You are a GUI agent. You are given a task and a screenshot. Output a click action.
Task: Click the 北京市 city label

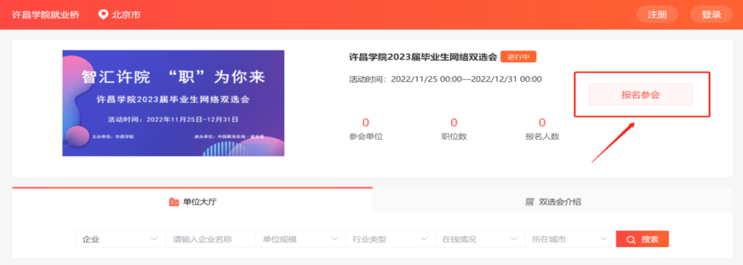coord(126,14)
